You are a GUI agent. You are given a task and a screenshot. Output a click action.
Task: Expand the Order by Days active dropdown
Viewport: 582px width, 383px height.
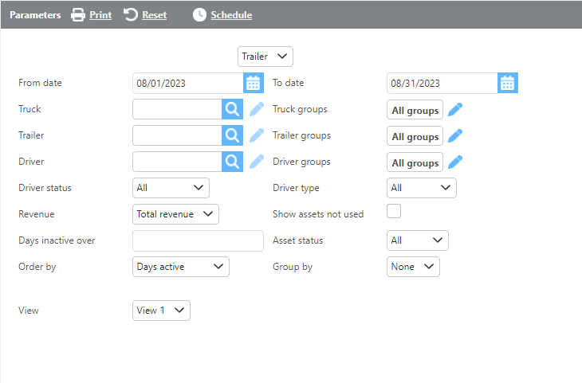coord(181,267)
